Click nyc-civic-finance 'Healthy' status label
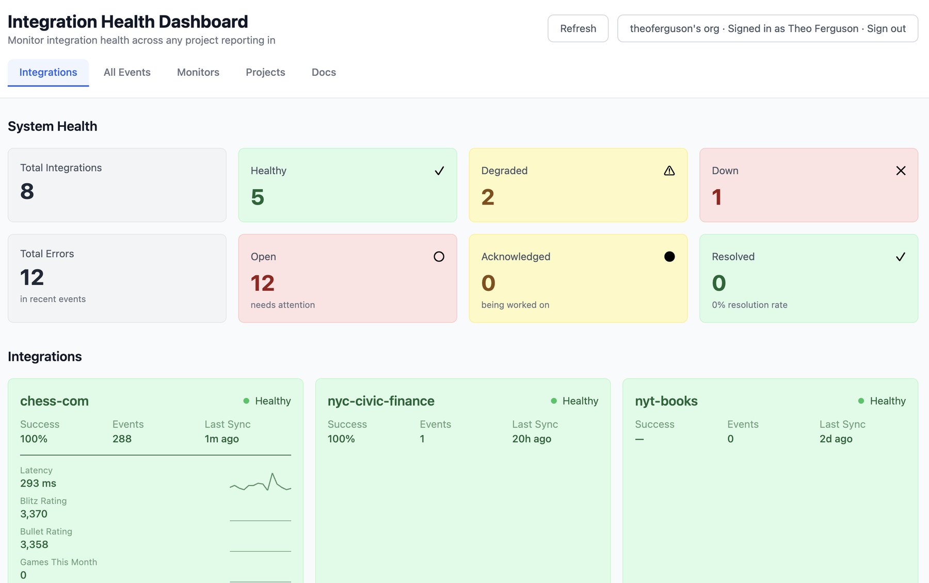Screen dimensions: 929x583 pos(581,401)
